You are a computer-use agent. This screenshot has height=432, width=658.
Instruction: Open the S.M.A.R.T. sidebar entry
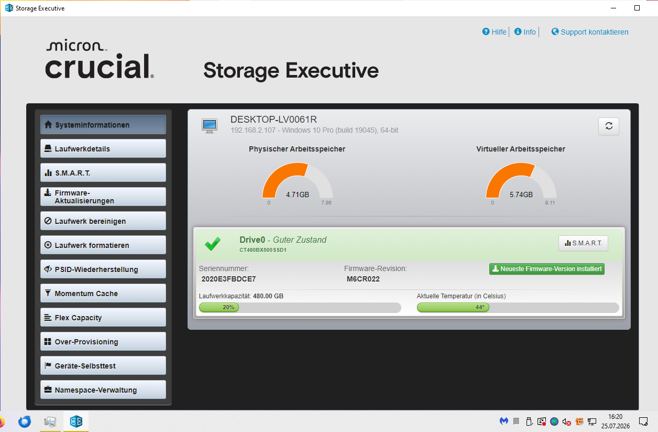coord(103,172)
